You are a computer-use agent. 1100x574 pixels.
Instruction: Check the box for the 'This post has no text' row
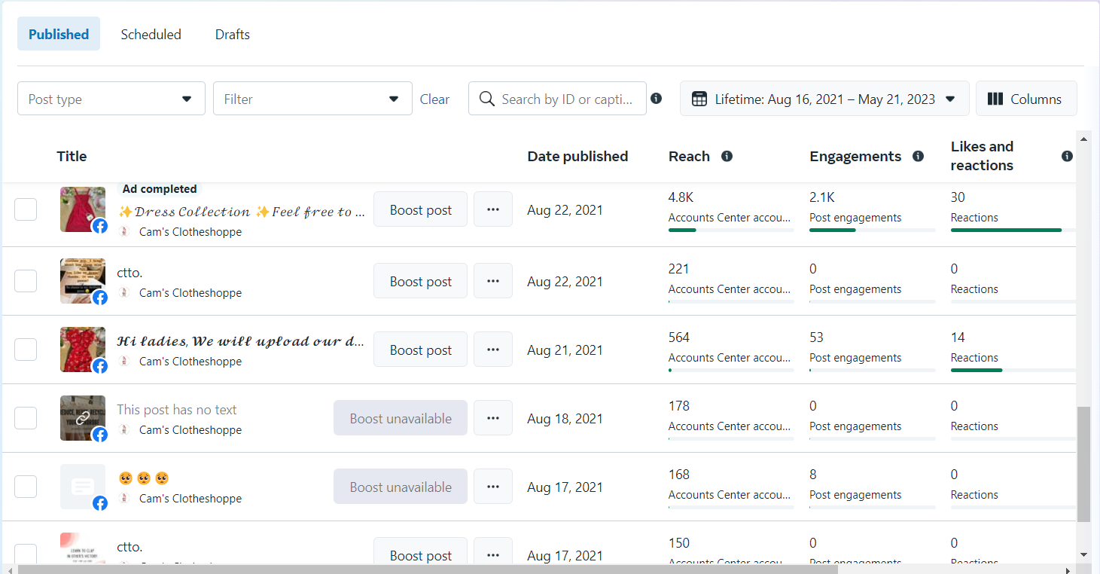point(26,418)
